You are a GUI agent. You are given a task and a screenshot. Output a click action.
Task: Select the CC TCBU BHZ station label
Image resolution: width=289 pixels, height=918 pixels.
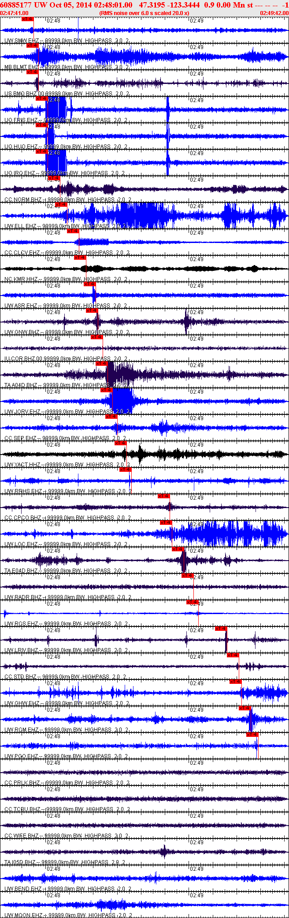(x=67, y=809)
